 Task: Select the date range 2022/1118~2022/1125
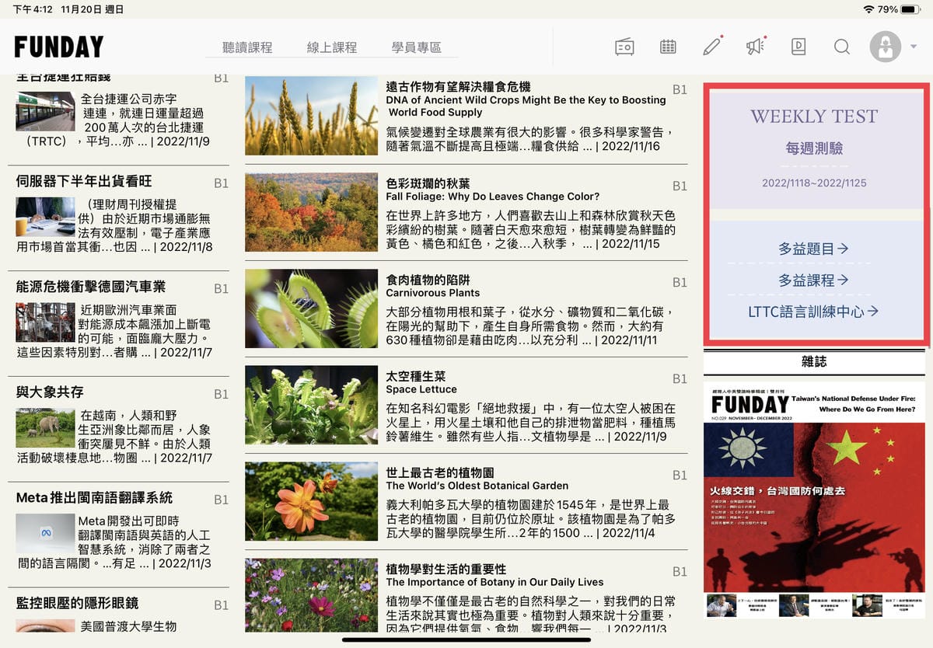coord(814,183)
